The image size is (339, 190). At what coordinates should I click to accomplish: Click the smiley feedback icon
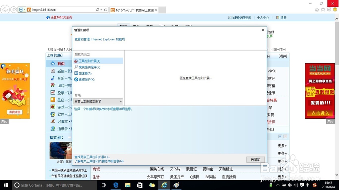[x=335, y=9]
